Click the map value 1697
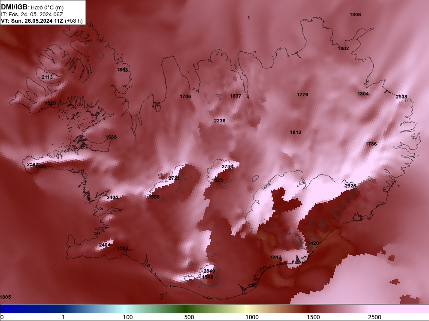 tap(235, 96)
